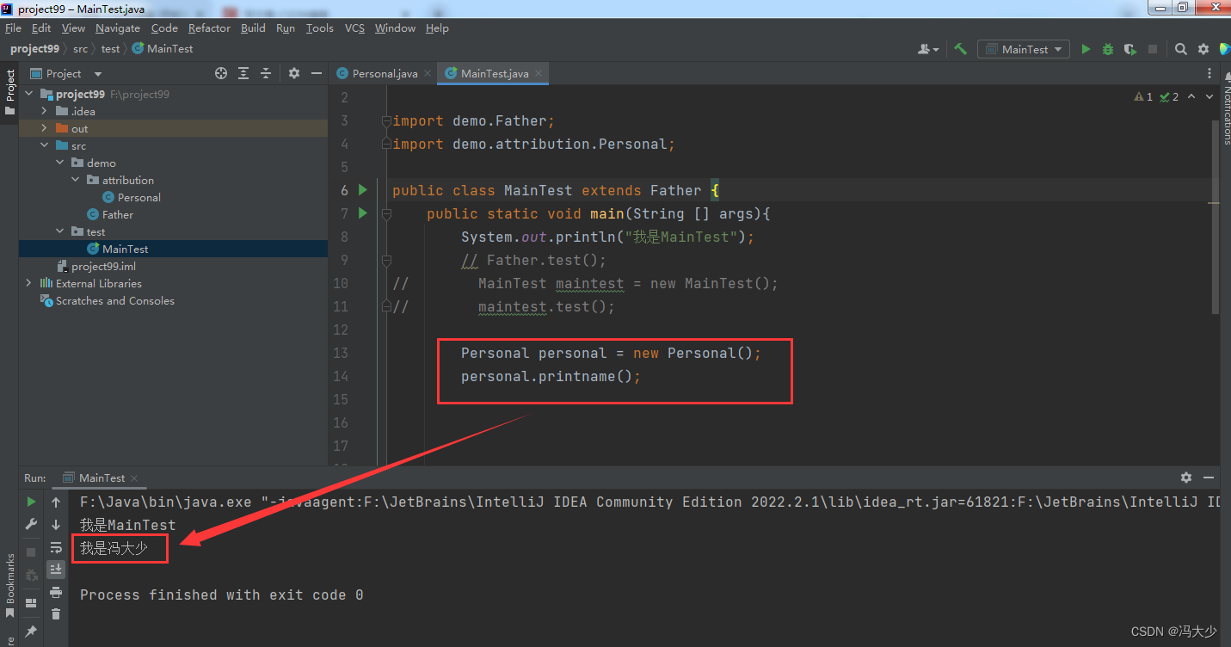Click the test breadcrumb

[111, 49]
